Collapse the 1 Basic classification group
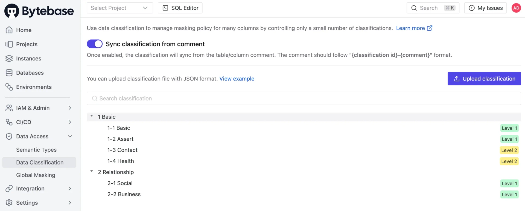Screen dimensions: 525x211 point(92,116)
